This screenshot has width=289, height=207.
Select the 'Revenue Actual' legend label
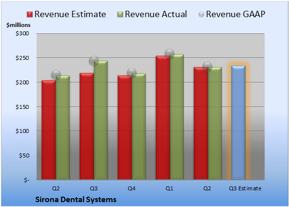tap(156, 14)
